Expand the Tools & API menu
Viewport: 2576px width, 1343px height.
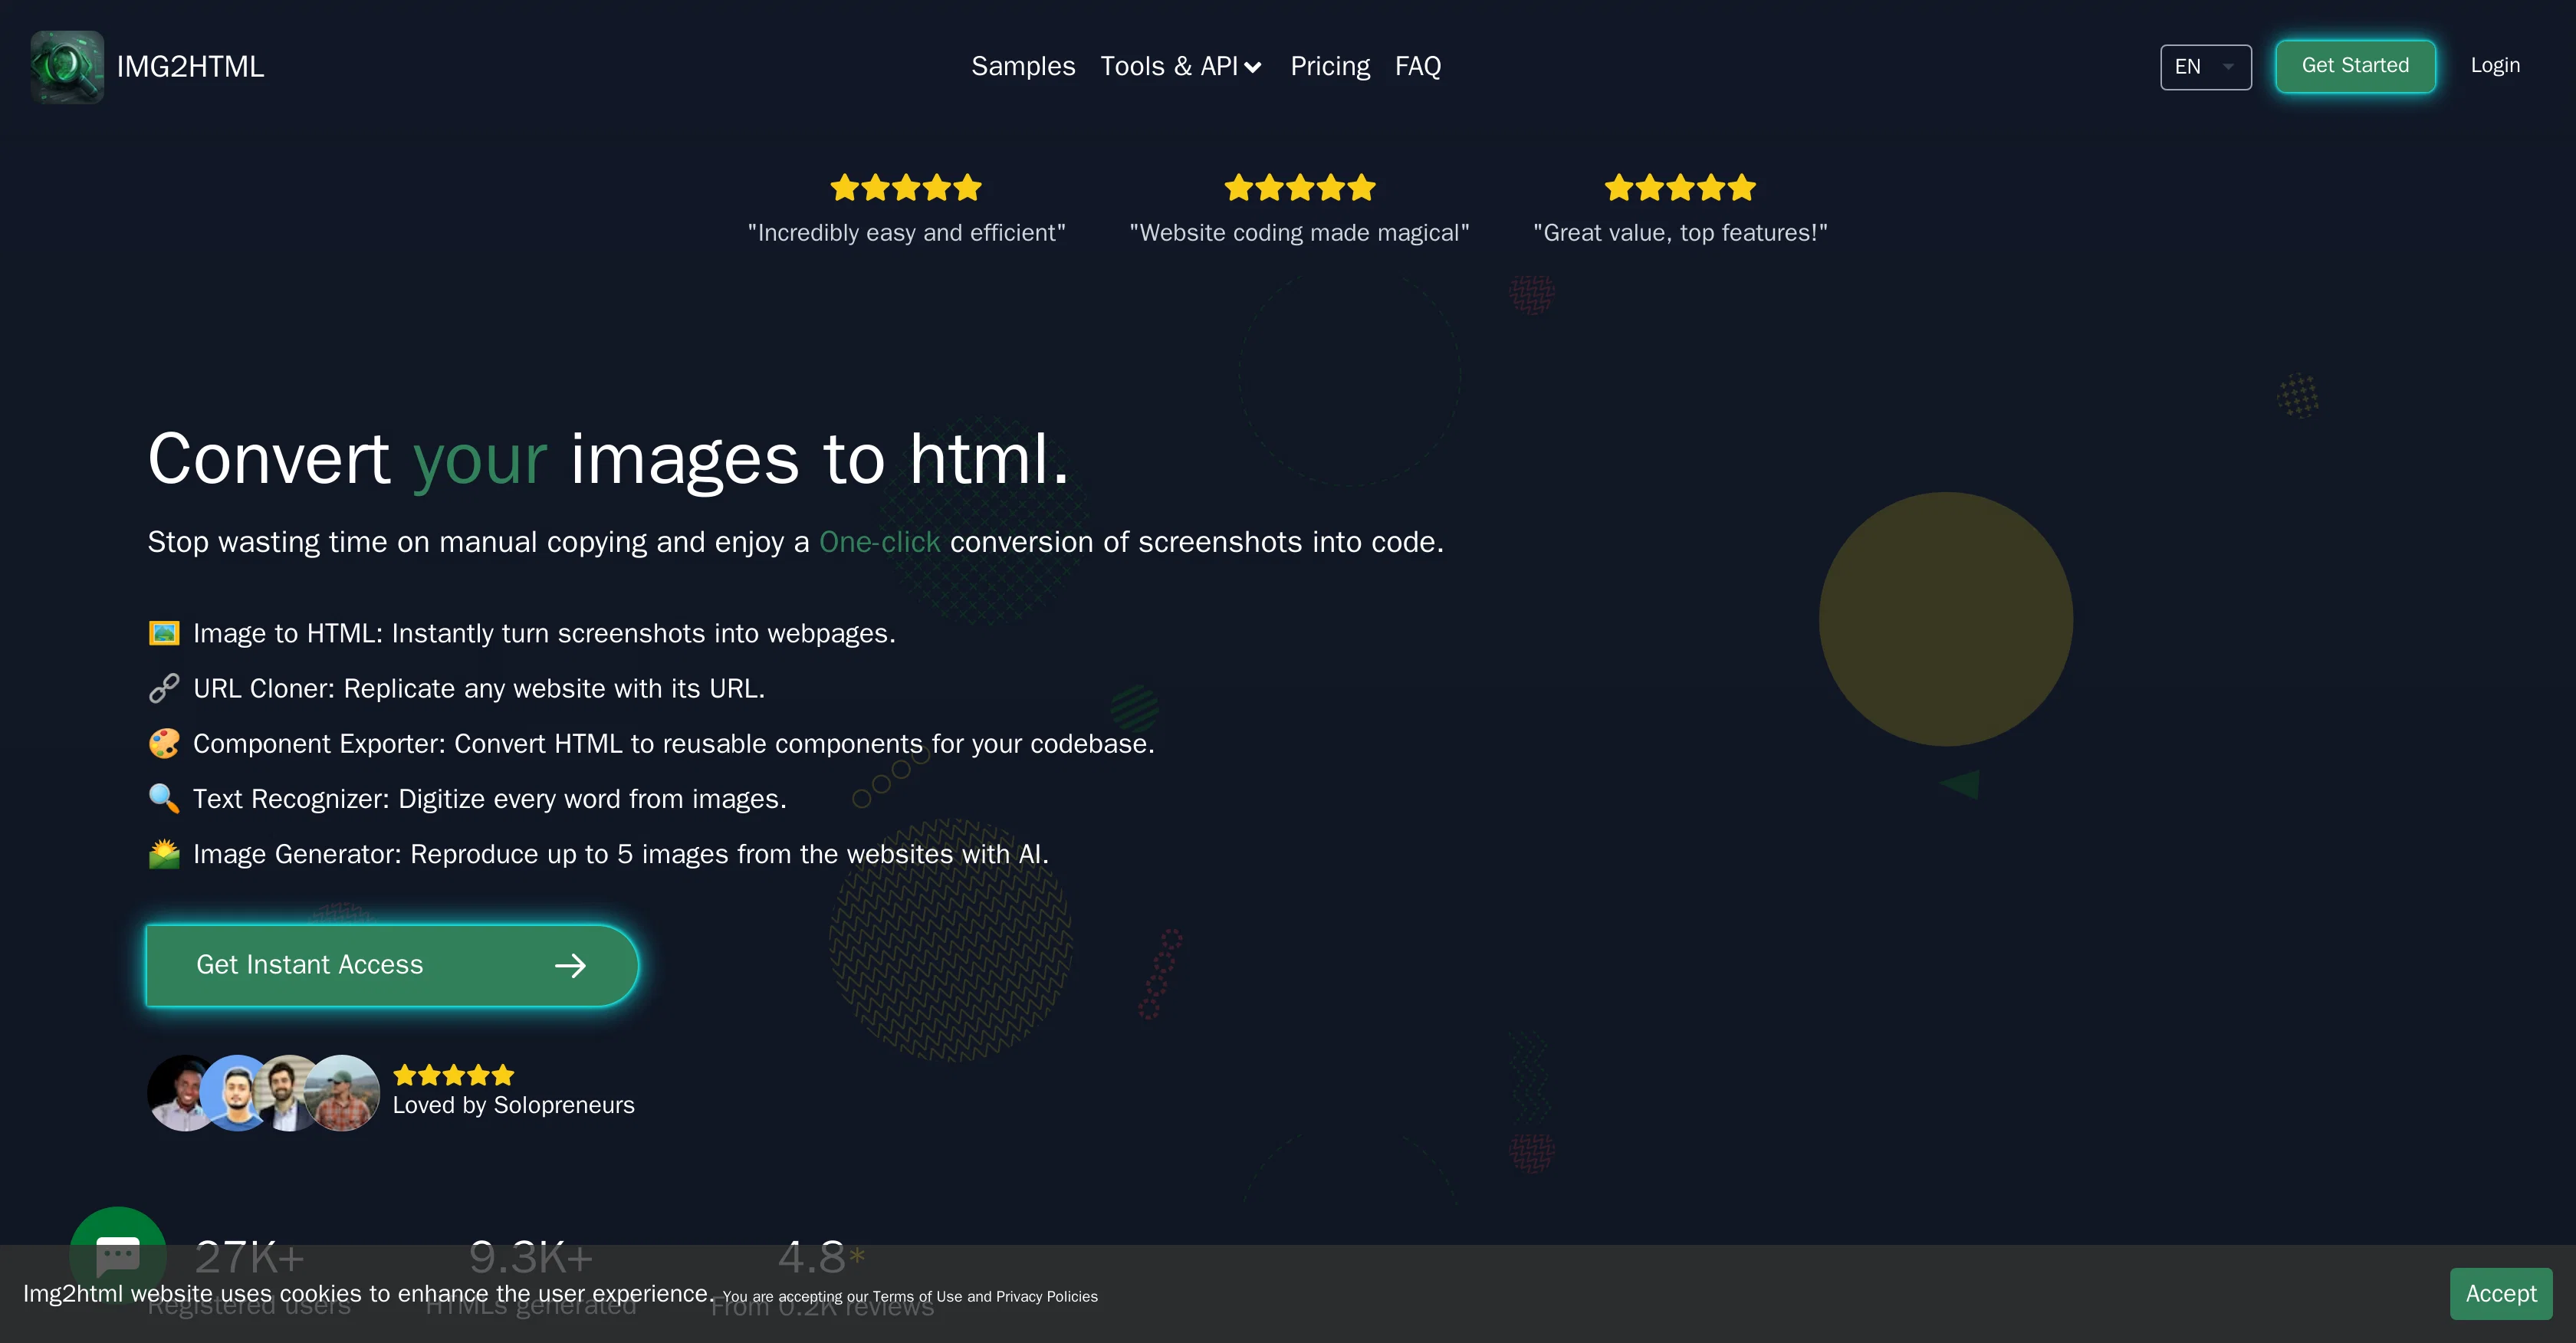pos(1181,66)
